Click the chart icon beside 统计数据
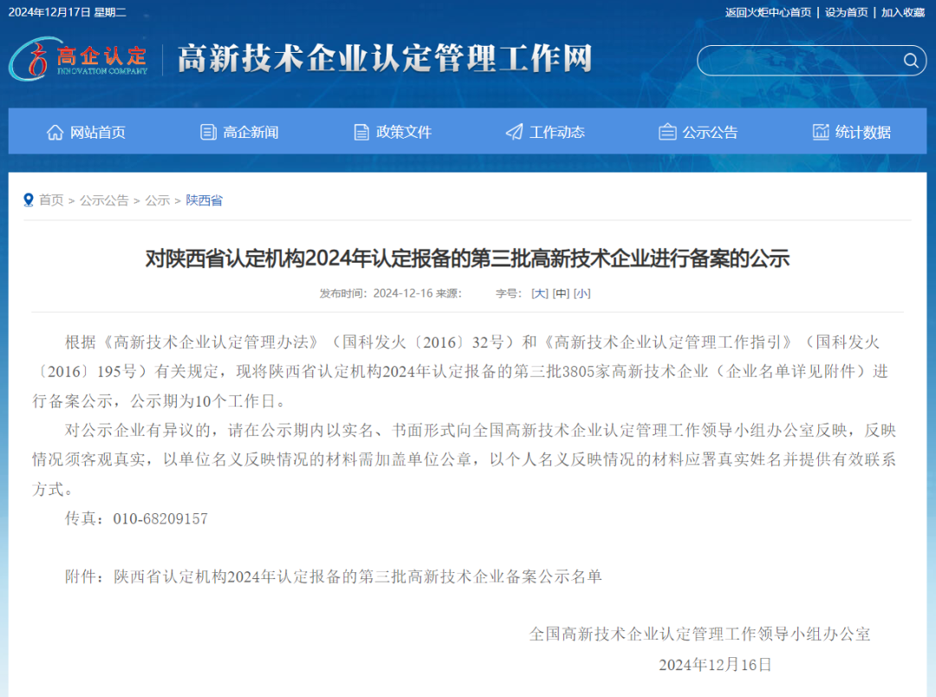 (821, 132)
